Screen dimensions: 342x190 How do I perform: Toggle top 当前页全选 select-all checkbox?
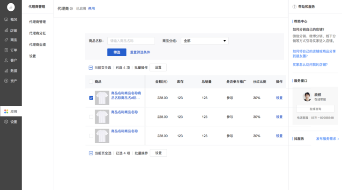(x=91, y=68)
